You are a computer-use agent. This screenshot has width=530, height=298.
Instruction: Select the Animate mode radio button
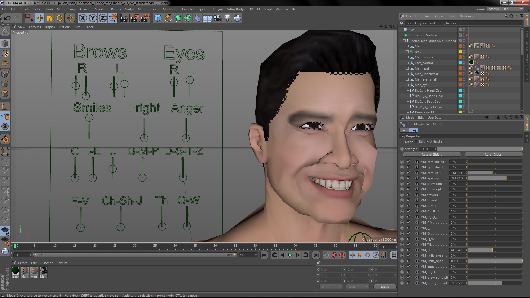point(428,142)
